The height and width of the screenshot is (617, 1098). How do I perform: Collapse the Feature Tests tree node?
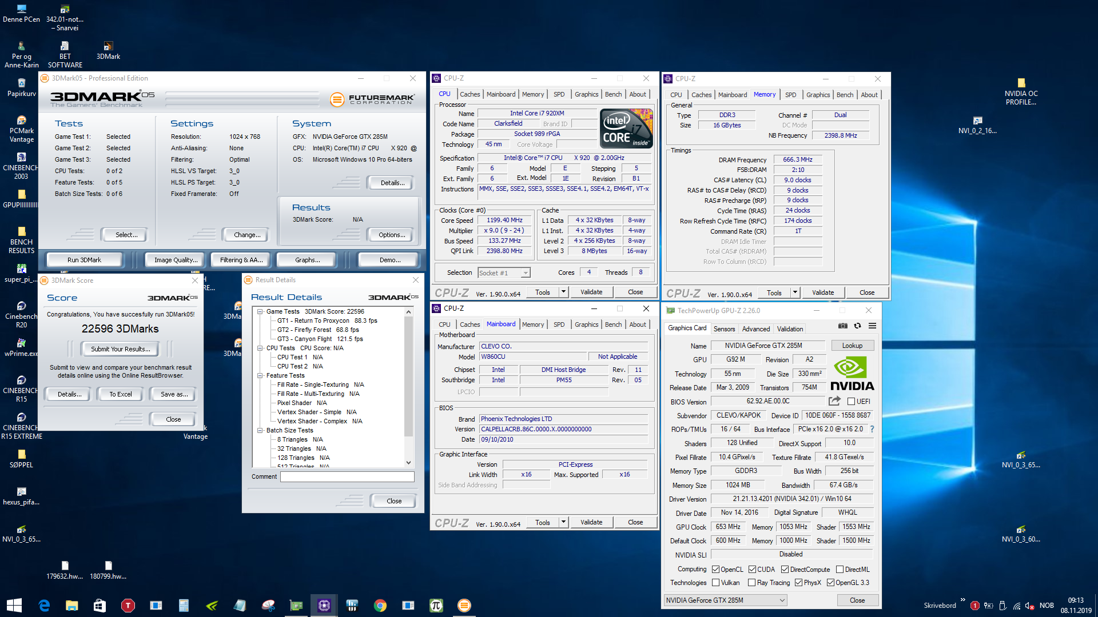click(x=260, y=375)
